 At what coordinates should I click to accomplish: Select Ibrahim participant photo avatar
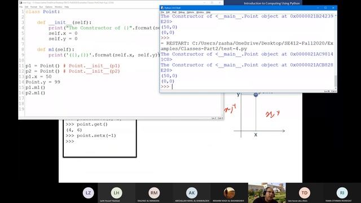click(x=229, y=193)
